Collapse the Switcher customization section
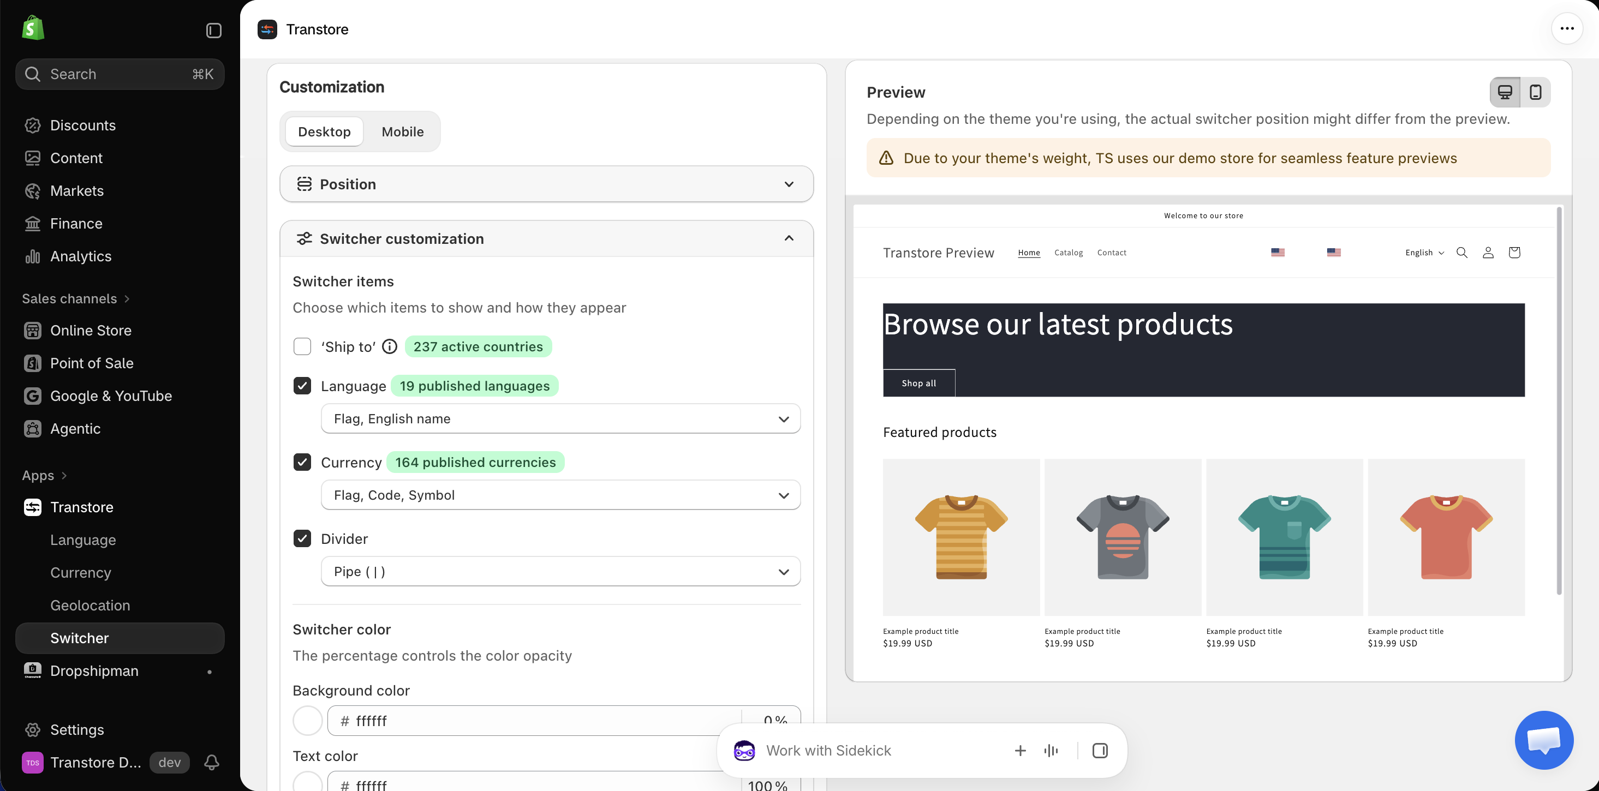The width and height of the screenshot is (1599, 791). (546, 239)
